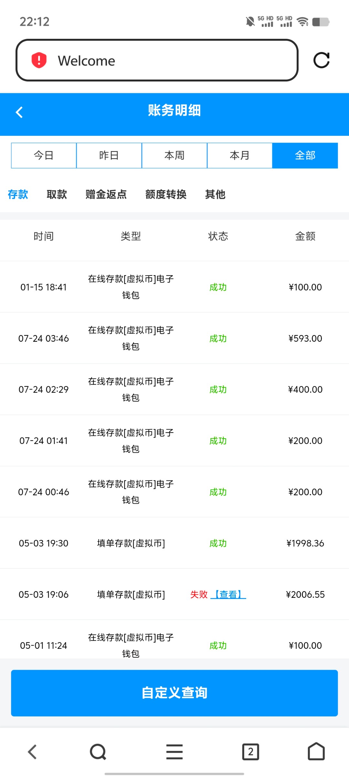349x776 pixels.
Task: Switch to 本月 date filter
Action: [240, 156]
